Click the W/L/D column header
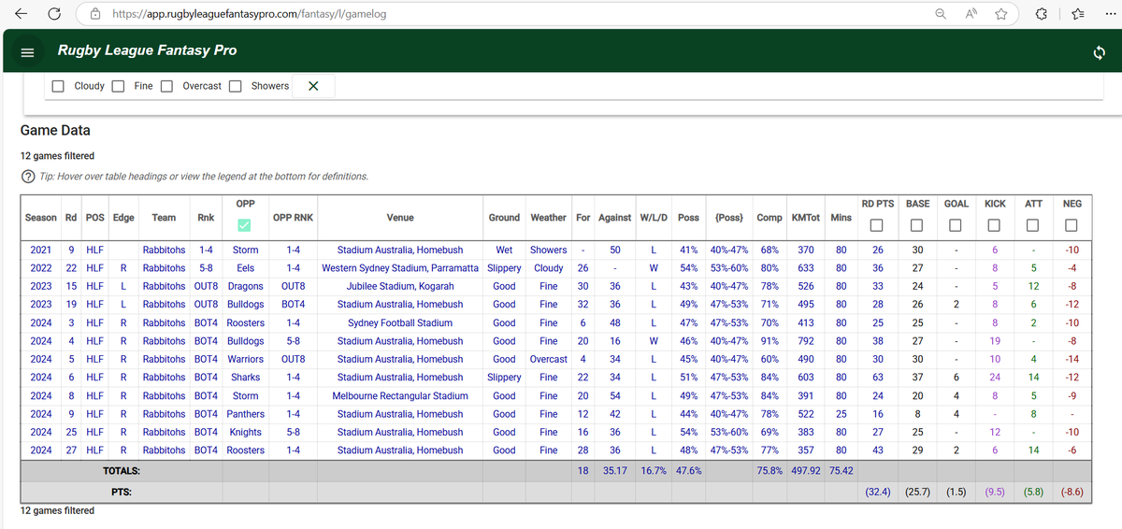Image resolution: width=1122 pixels, height=529 pixels. tap(653, 218)
